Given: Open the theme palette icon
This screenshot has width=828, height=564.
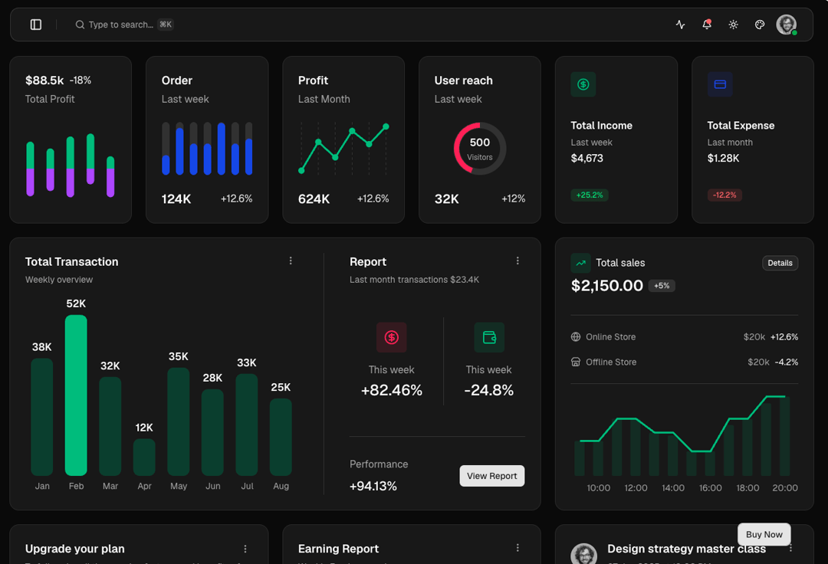Looking at the screenshot, I should (x=759, y=25).
